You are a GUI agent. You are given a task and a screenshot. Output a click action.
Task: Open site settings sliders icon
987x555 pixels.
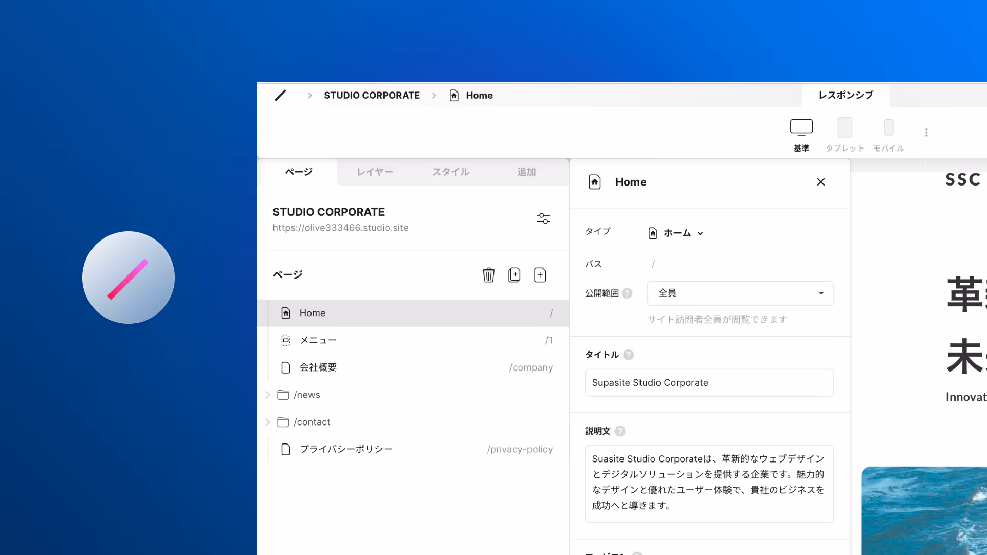click(543, 218)
